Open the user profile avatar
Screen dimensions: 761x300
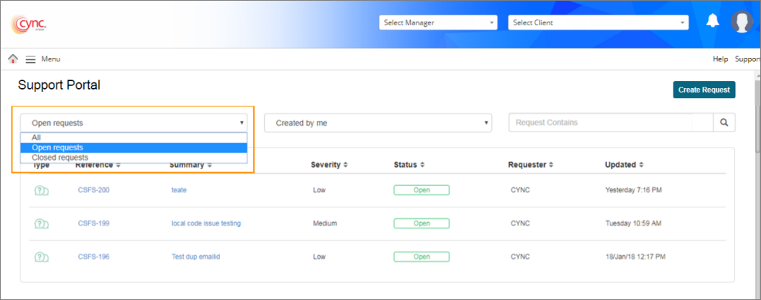tap(741, 22)
